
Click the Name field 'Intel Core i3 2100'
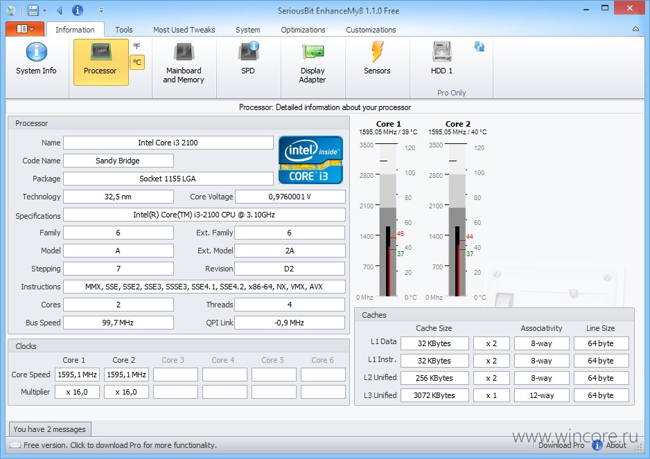click(x=168, y=143)
